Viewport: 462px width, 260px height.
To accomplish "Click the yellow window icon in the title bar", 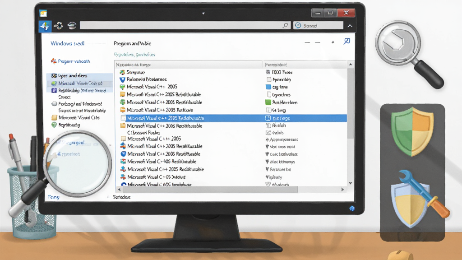I will 43,13.
